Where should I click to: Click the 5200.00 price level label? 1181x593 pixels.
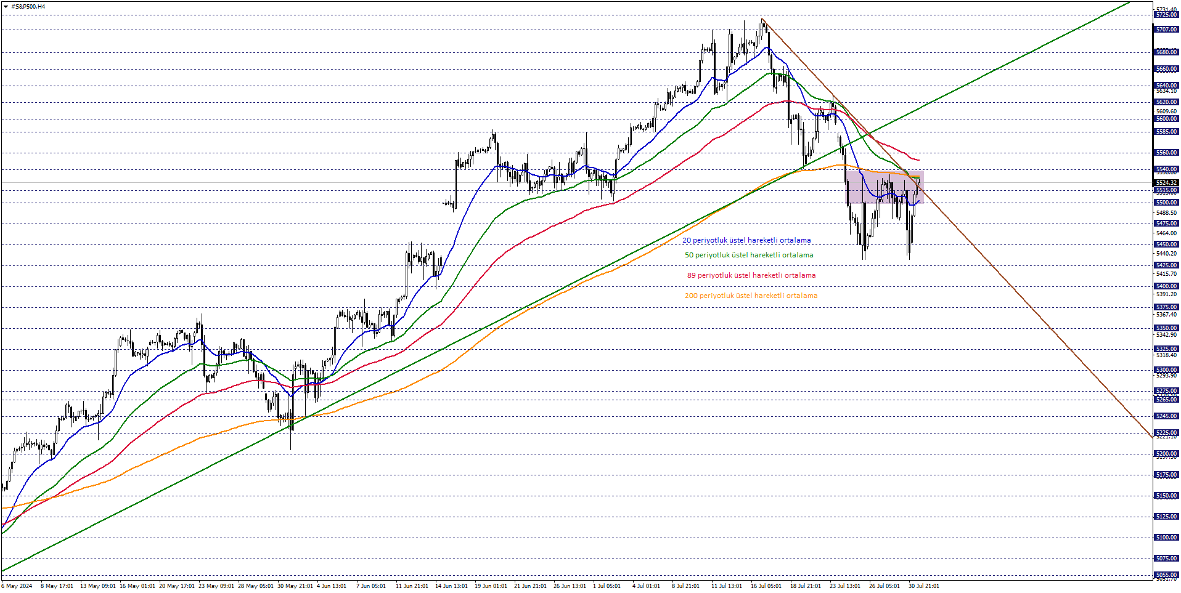1166,454
